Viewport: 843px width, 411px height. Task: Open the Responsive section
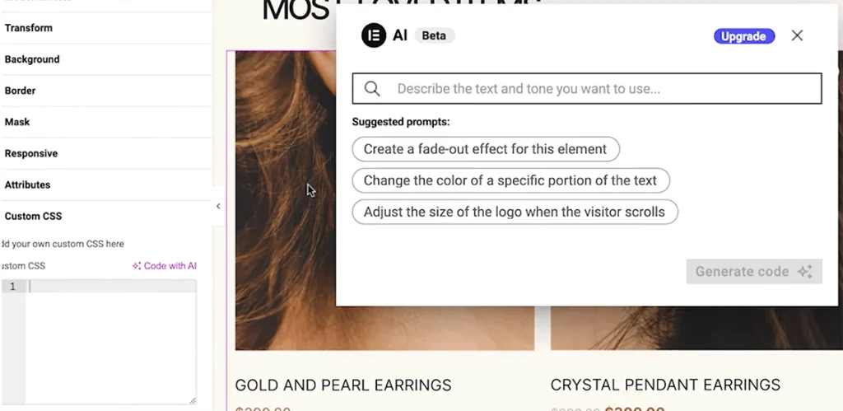tap(106, 153)
